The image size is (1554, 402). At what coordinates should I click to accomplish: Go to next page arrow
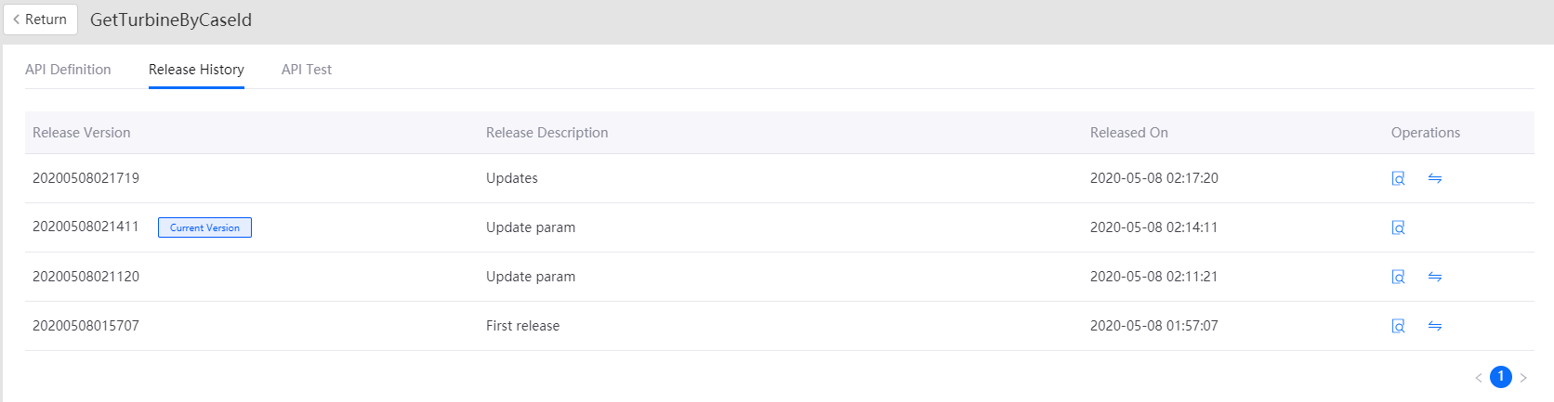pos(1523,377)
